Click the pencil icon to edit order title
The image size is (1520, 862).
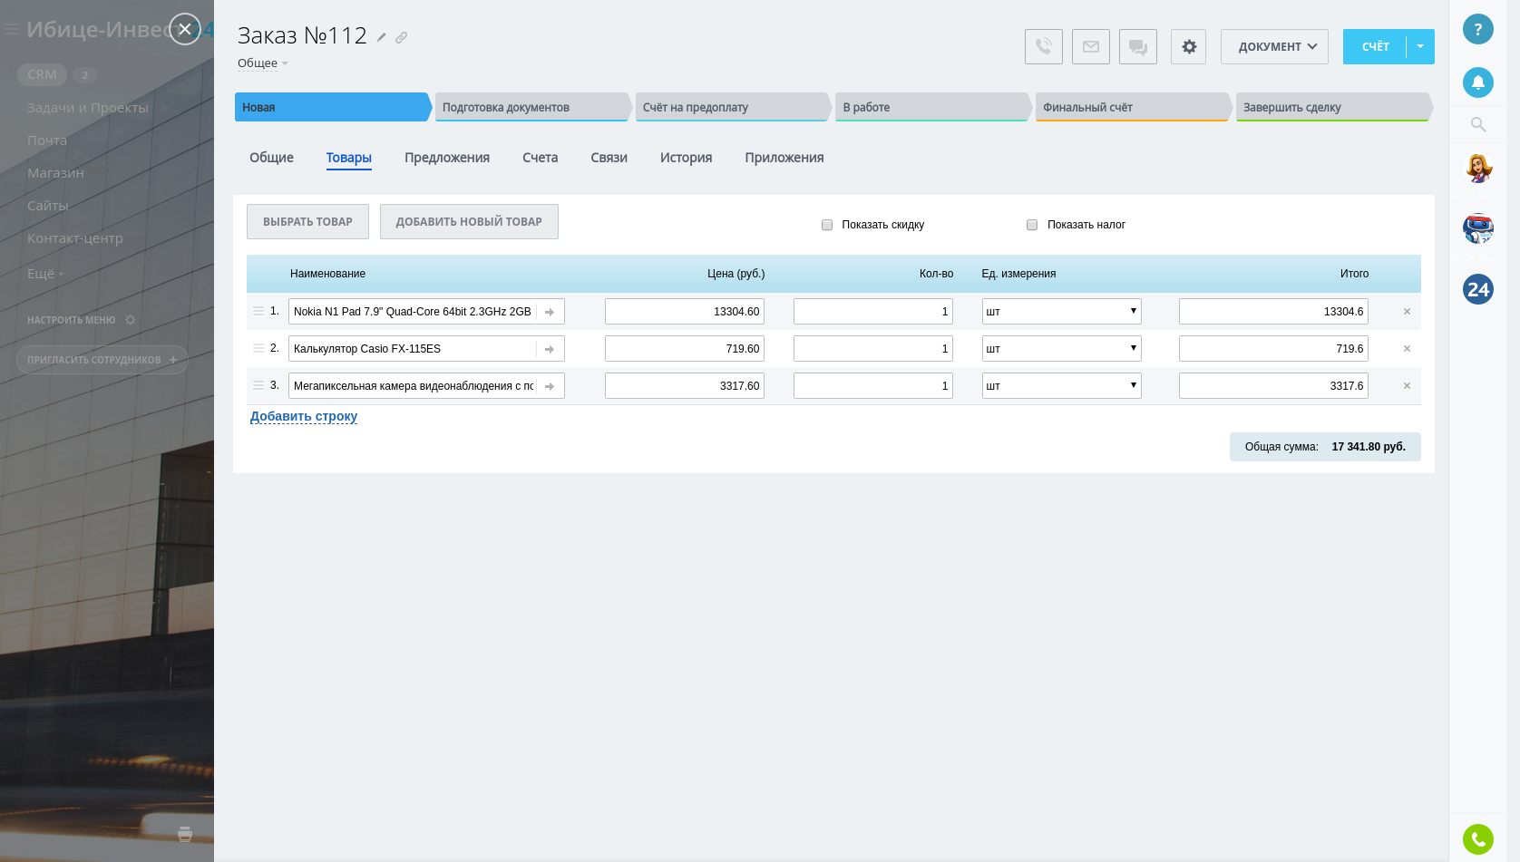pos(382,37)
